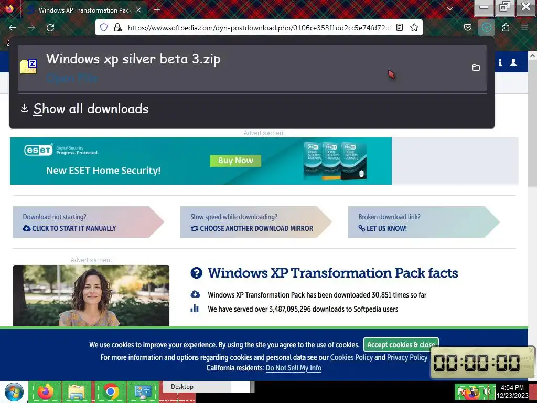Open the Windows Start orb
537x403 pixels.
(x=14, y=393)
